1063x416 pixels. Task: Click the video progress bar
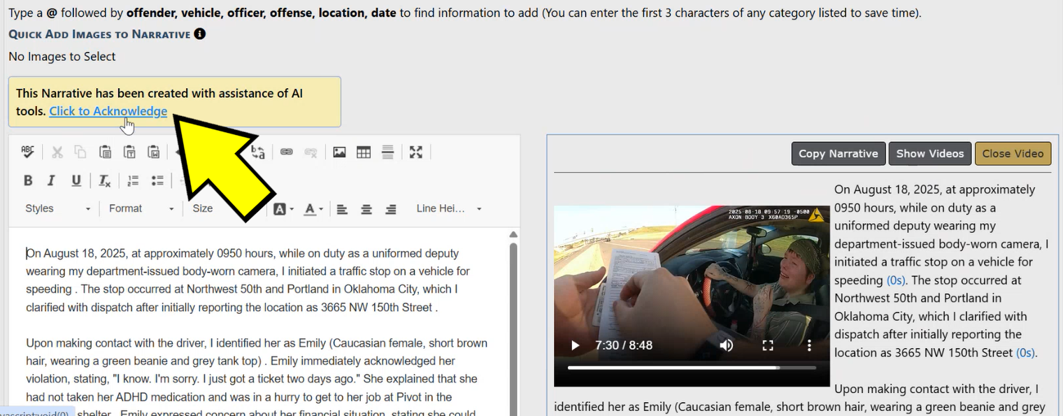691,367
